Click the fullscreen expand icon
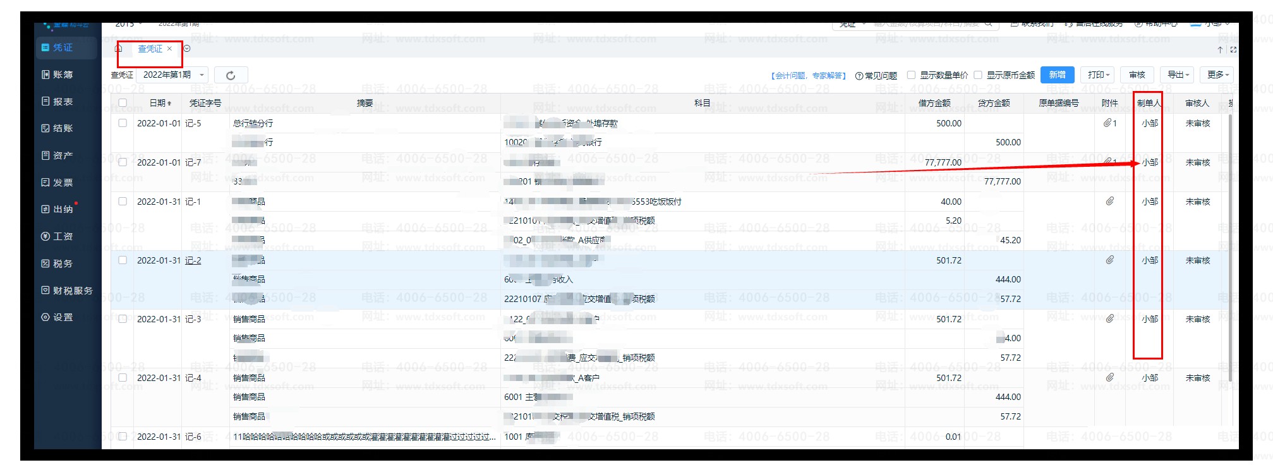 pos(1233,49)
